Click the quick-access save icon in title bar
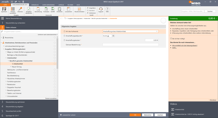 point(12,2)
